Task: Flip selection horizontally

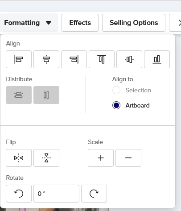Action: (19, 158)
